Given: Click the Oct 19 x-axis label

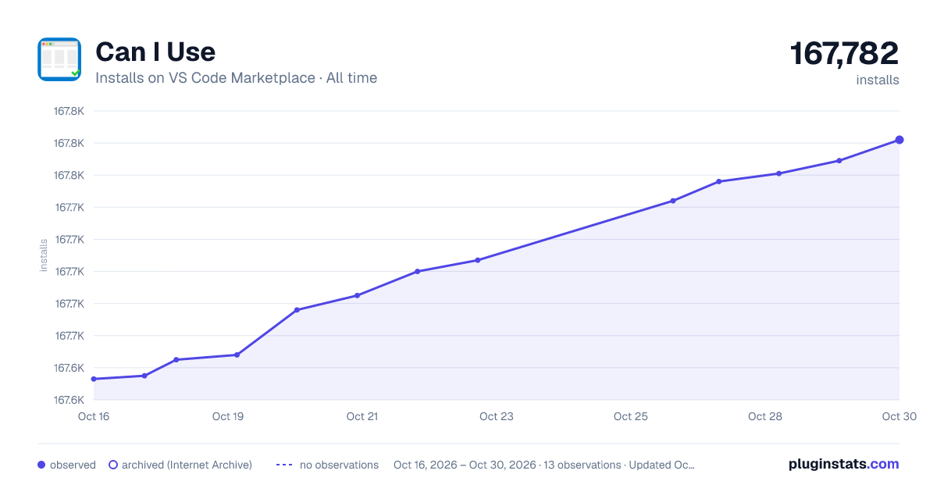Looking at the screenshot, I should click(x=228, y=416).
